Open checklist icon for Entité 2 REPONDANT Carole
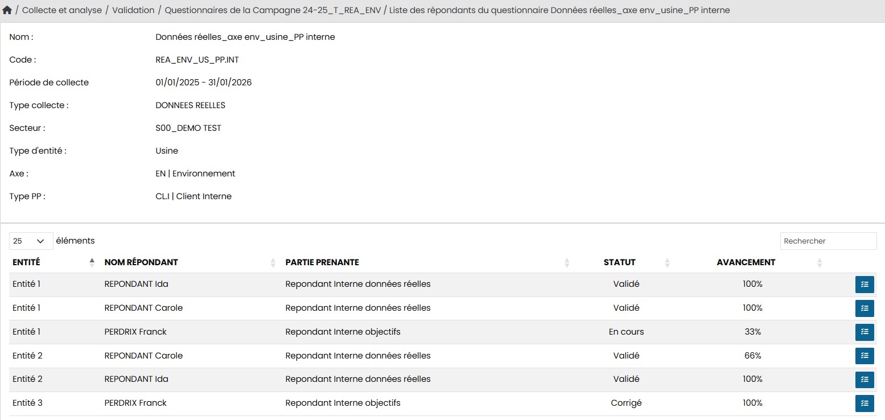The width and height of the screenshot is (885, 420). pyautogui.click(x=865, y=356)
